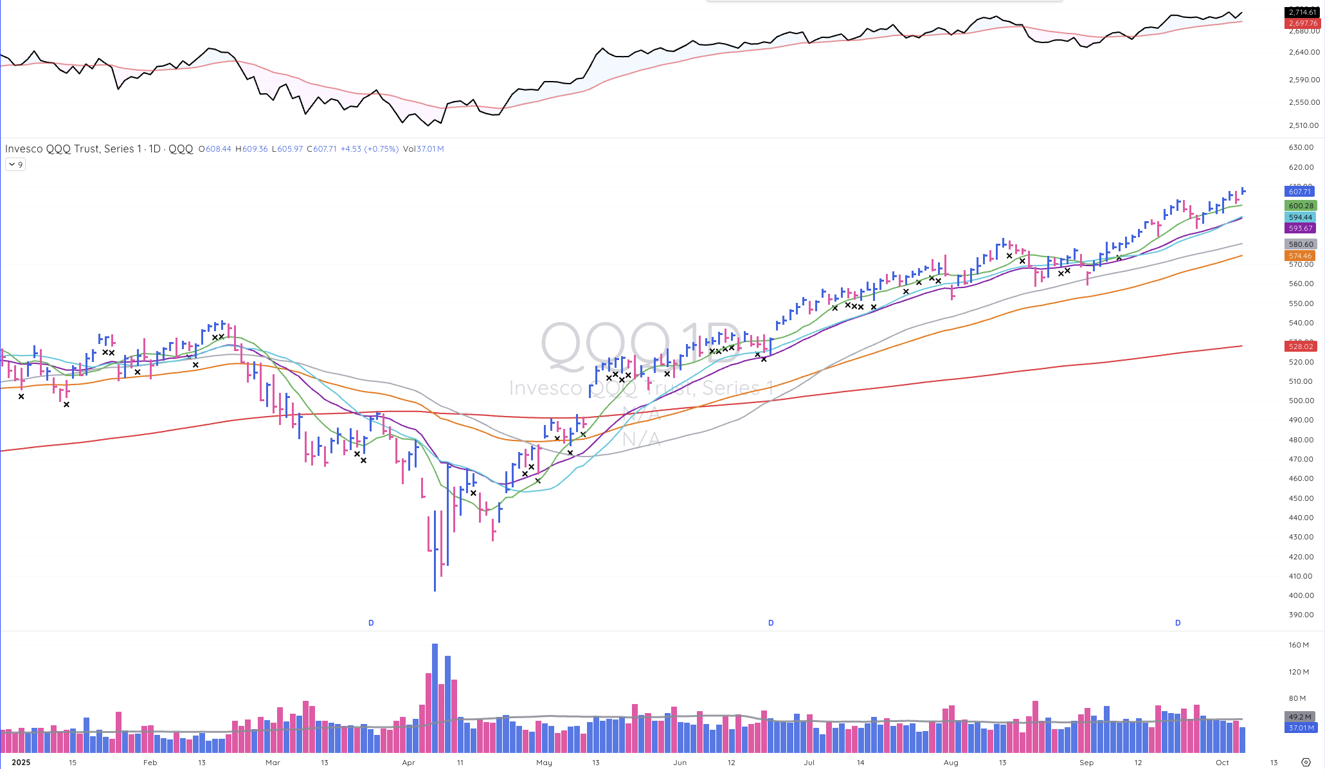Click the red 2,697.76 indicator value label
Viewport: 1325px width, 769px height.
point(1302,23)
